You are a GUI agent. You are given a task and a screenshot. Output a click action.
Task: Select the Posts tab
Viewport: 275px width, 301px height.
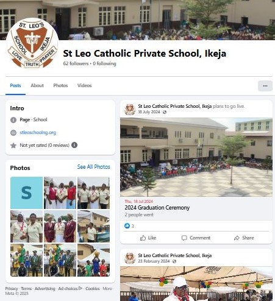click(x=15, y=85)
